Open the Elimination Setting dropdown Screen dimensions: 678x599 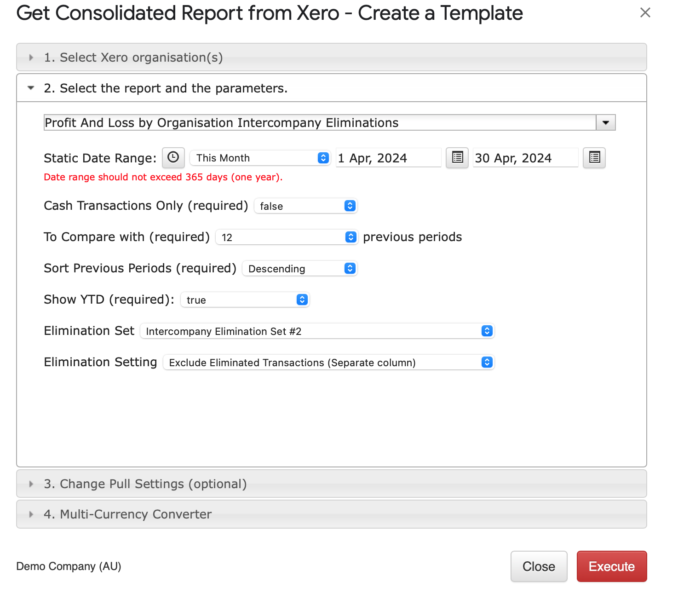(328, 363)
